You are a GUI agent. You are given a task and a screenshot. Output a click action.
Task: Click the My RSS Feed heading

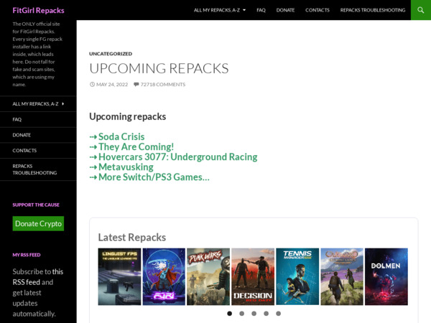pos(27,255)
